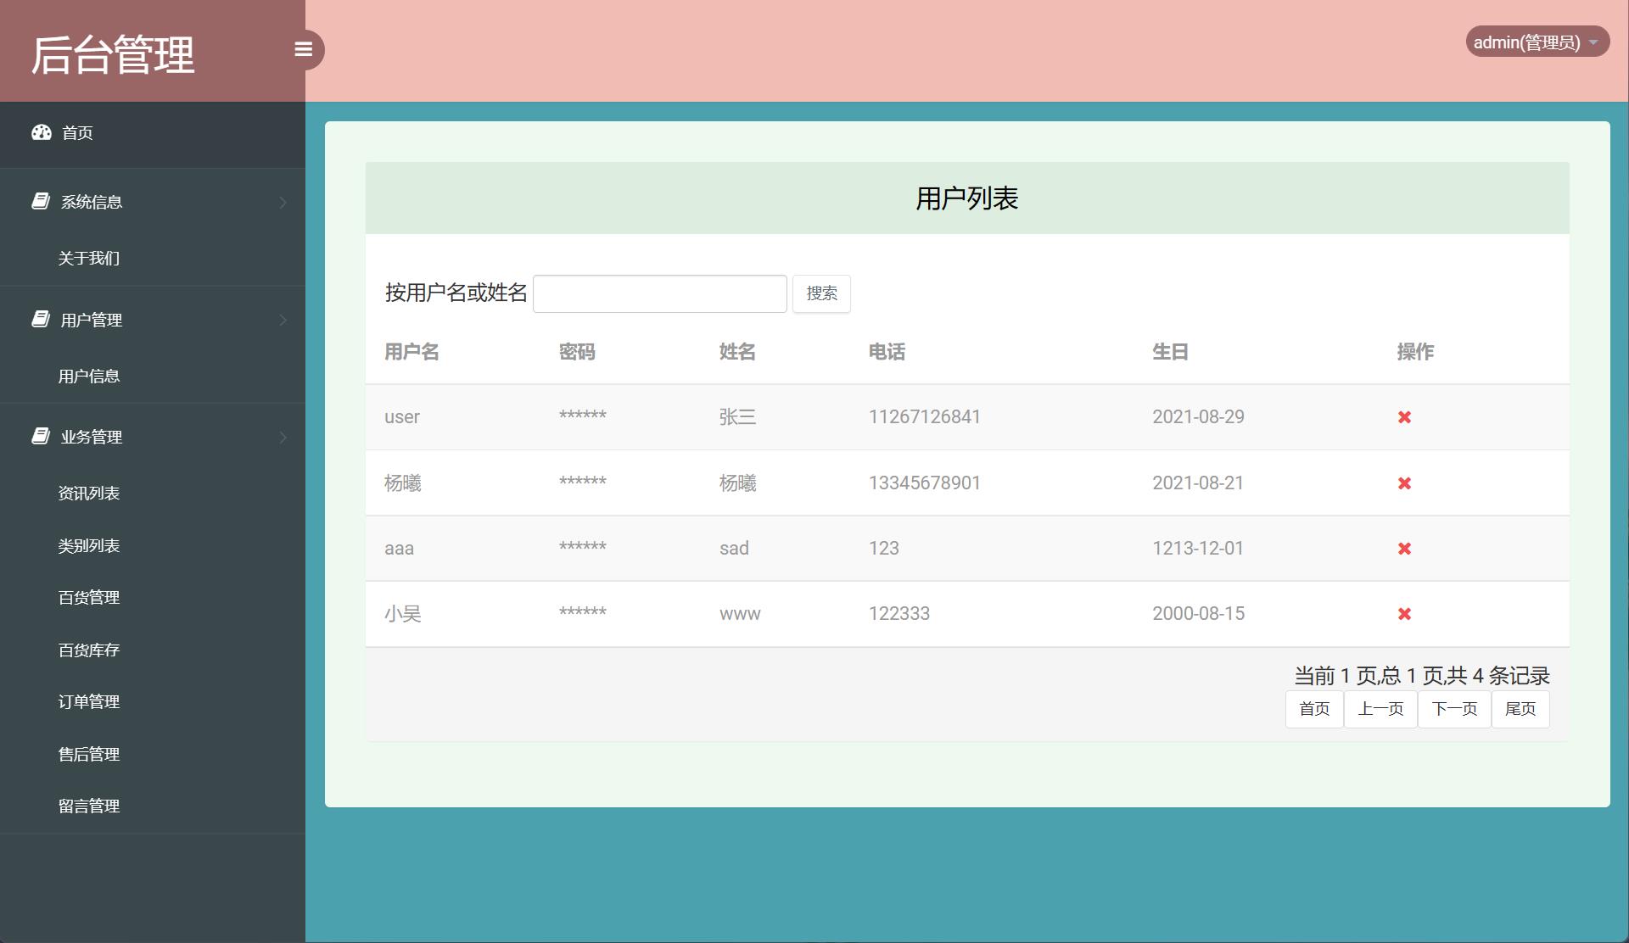Image resolution: width=1629 pixels, height=943 pixels.
Task: Click the hamburger menu icon
Action: 305,49
